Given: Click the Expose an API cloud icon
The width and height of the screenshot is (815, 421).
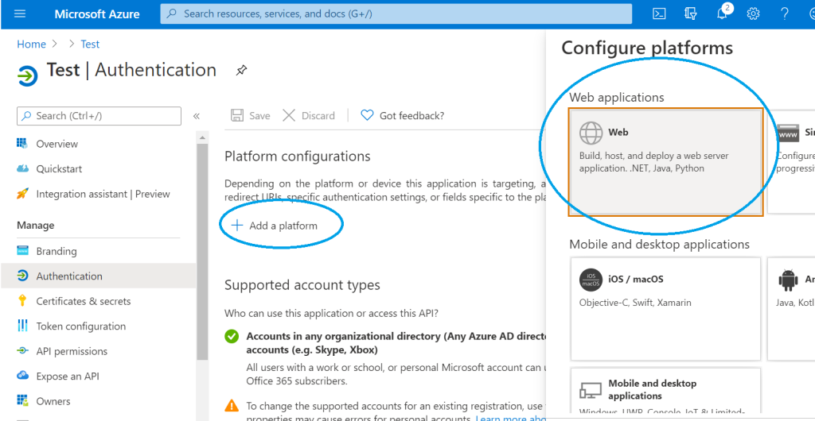Looking at the screenshot, I should tap(22, 376).
